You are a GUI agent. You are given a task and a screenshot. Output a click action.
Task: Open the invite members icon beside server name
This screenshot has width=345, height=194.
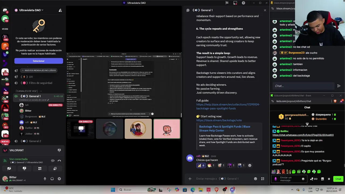[x=60, y=10]
